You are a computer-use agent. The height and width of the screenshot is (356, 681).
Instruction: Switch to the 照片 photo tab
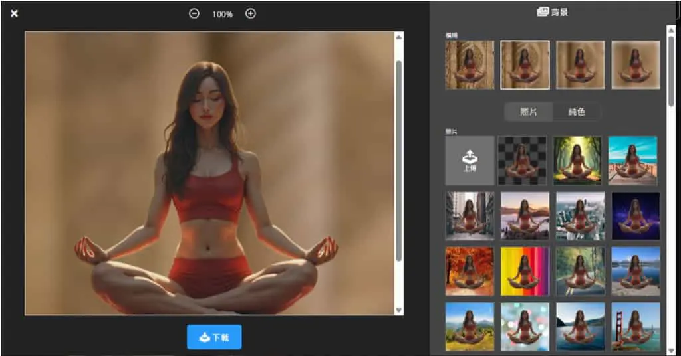pyautogui.click(x=529, y=112)
